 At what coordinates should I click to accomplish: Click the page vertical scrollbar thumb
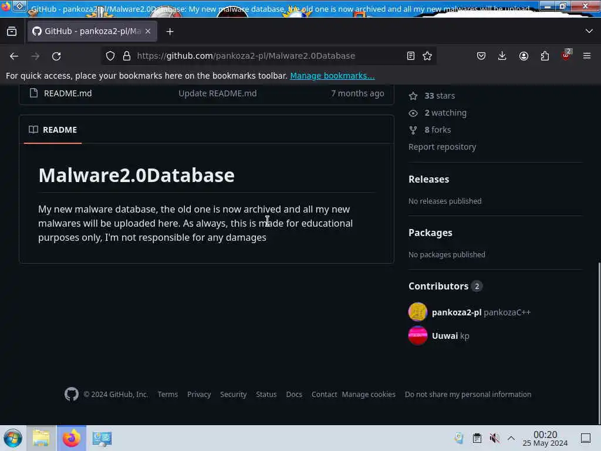pos(599,343)
